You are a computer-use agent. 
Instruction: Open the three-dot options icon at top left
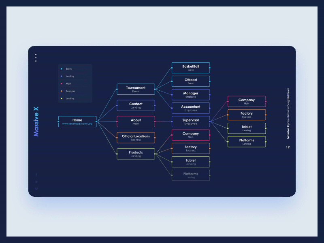pos(36,58)
